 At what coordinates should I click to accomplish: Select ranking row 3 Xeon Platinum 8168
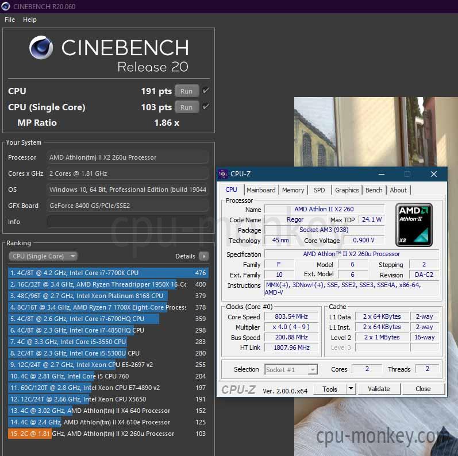[x=108, y=296]
